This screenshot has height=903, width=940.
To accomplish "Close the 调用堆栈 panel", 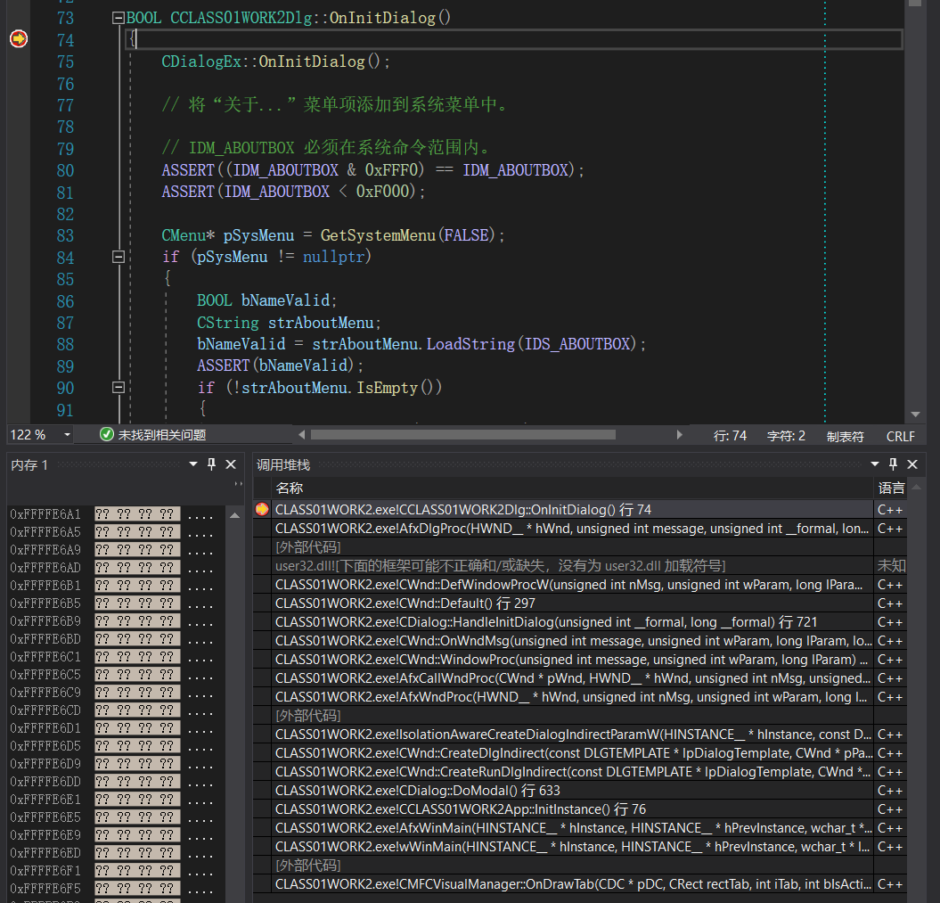I will click(x=912, y=464).
